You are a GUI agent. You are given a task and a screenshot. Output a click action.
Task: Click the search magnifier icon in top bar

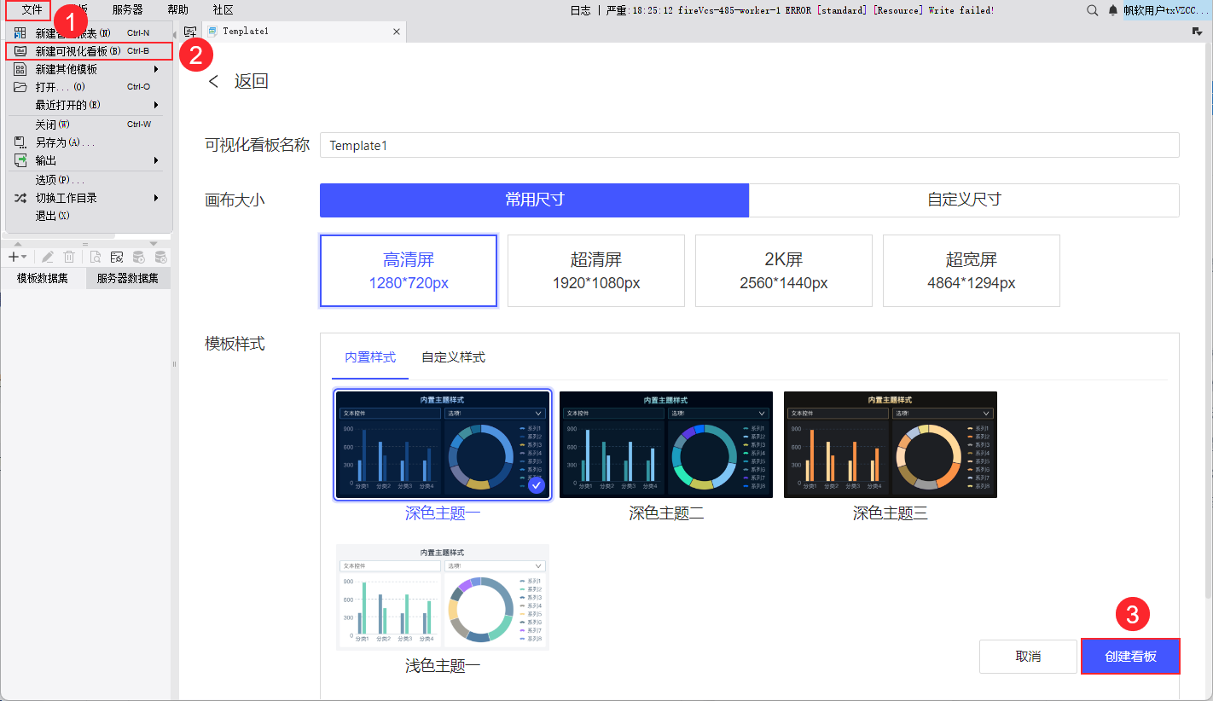pos(1092,10)
